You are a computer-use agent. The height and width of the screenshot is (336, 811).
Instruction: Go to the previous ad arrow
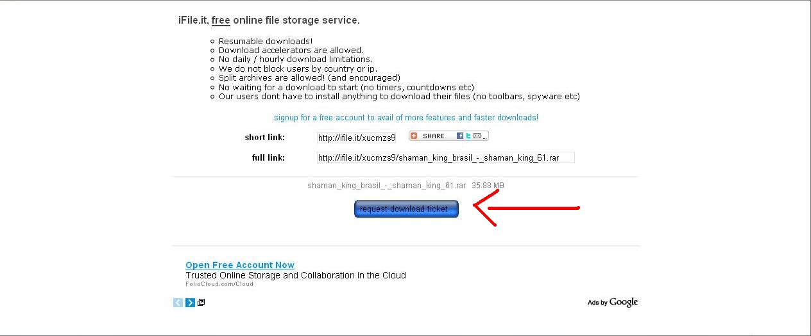point(178,303)
